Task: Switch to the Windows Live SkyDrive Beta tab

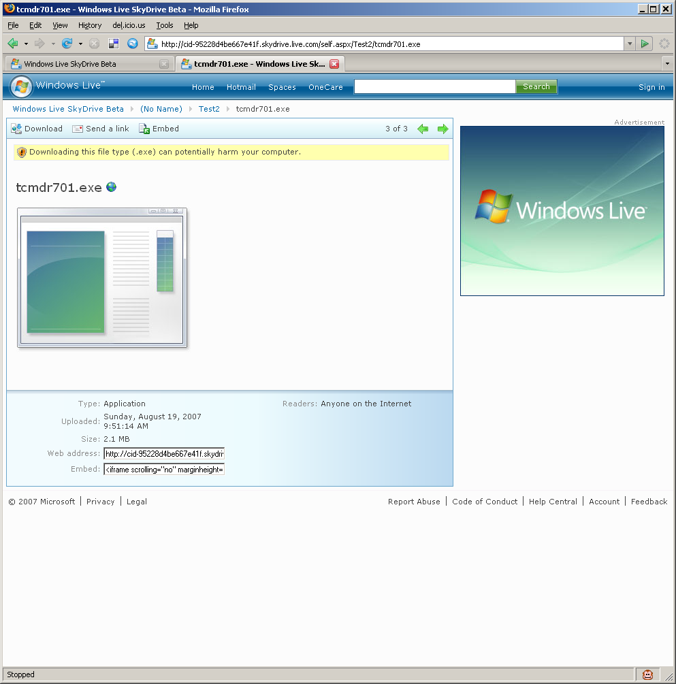Action: pos(89,64)
